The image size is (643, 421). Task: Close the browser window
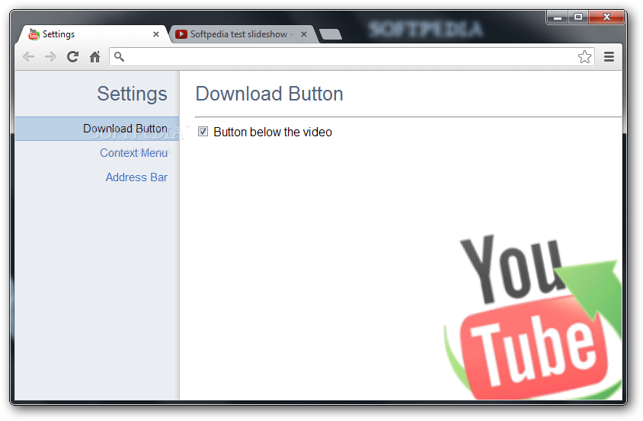[606, 18]
